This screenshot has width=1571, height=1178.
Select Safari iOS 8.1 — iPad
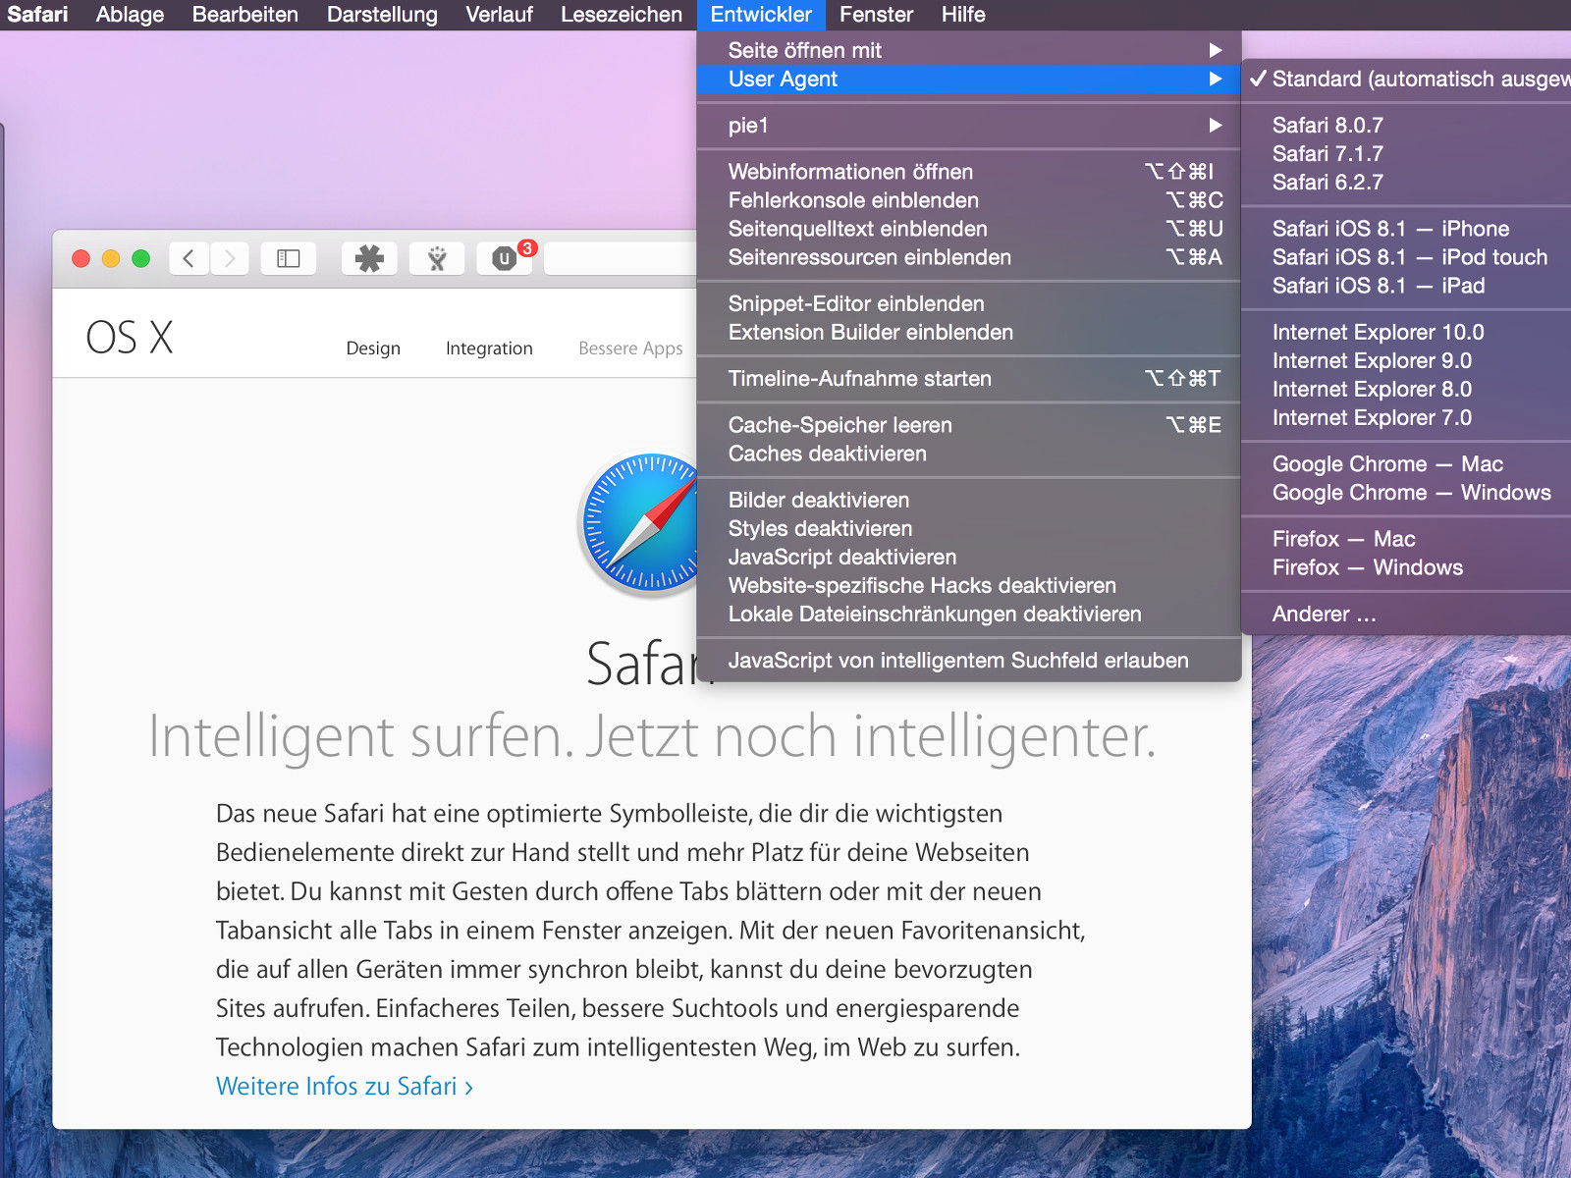click(x=1406, y=286)
